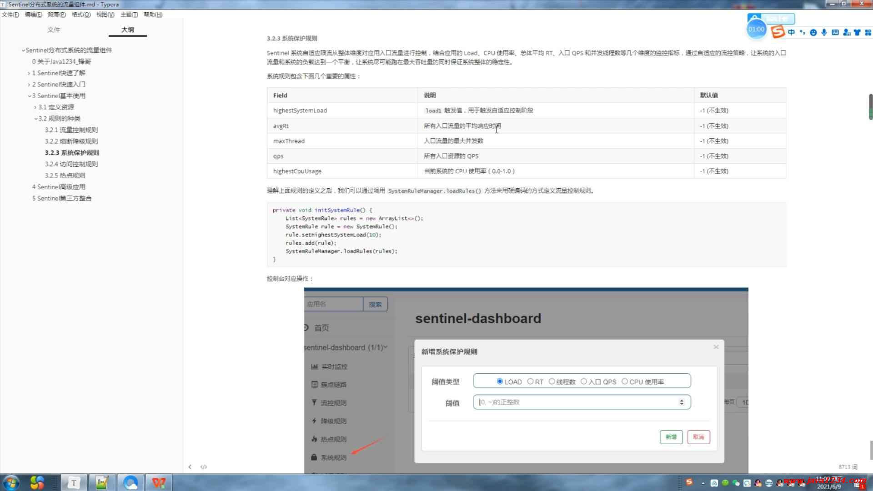Go to 0 关于Java1234_锋哥 in outline
873x491 pixels.
coord(61,61)
